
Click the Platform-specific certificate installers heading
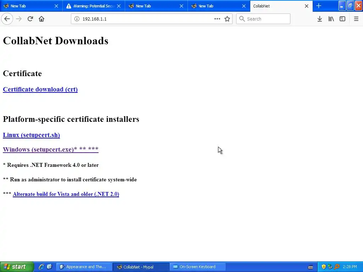click(x=71, y=119)
